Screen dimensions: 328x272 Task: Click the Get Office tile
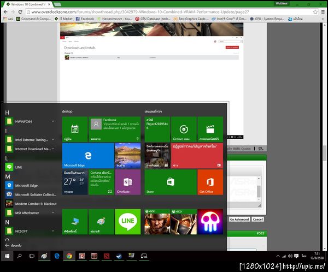(210, 182)
